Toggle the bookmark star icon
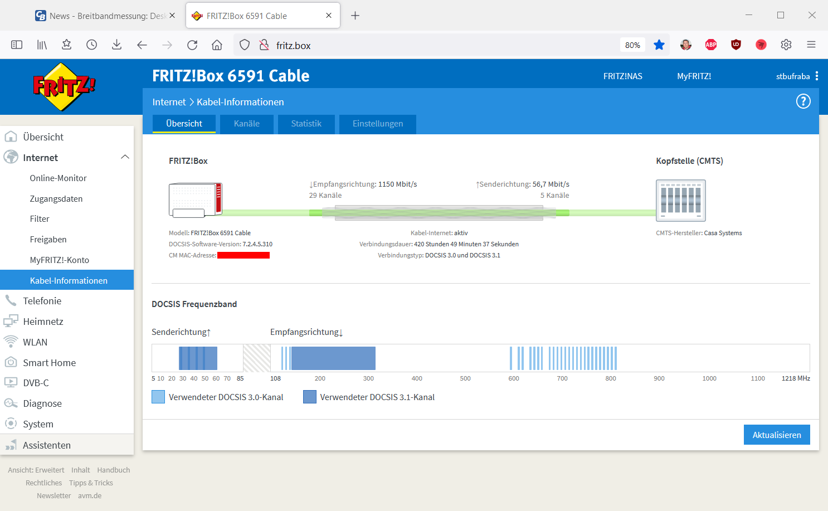828x511 pixels. 659,45
